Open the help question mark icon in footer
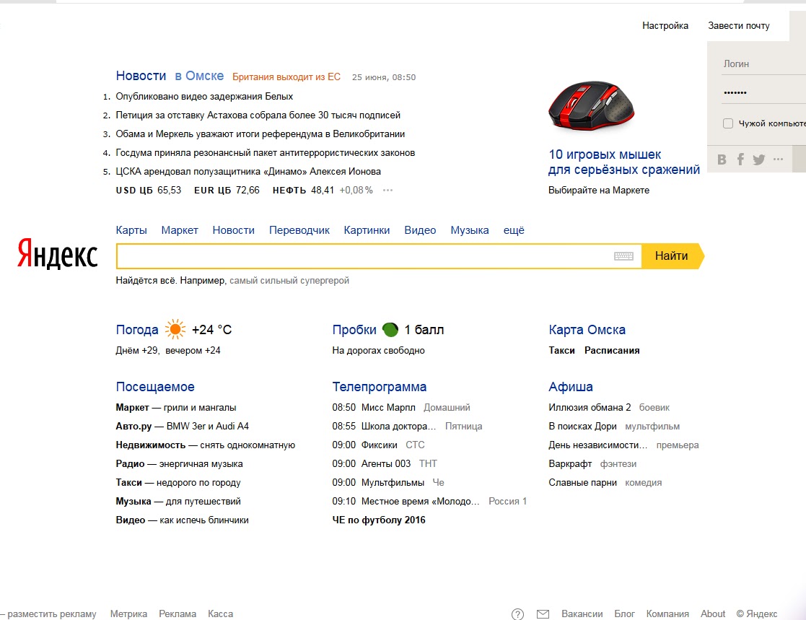Viewport: 806px width, 620px height. (x=517, y=614)
